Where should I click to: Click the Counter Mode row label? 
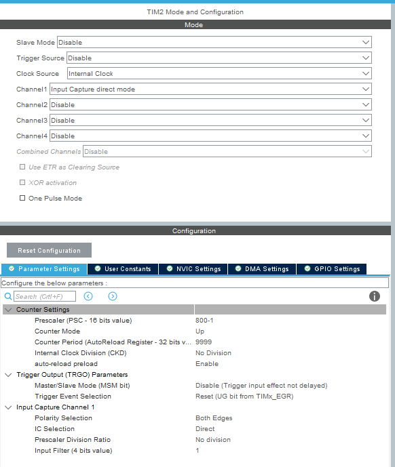57,331
